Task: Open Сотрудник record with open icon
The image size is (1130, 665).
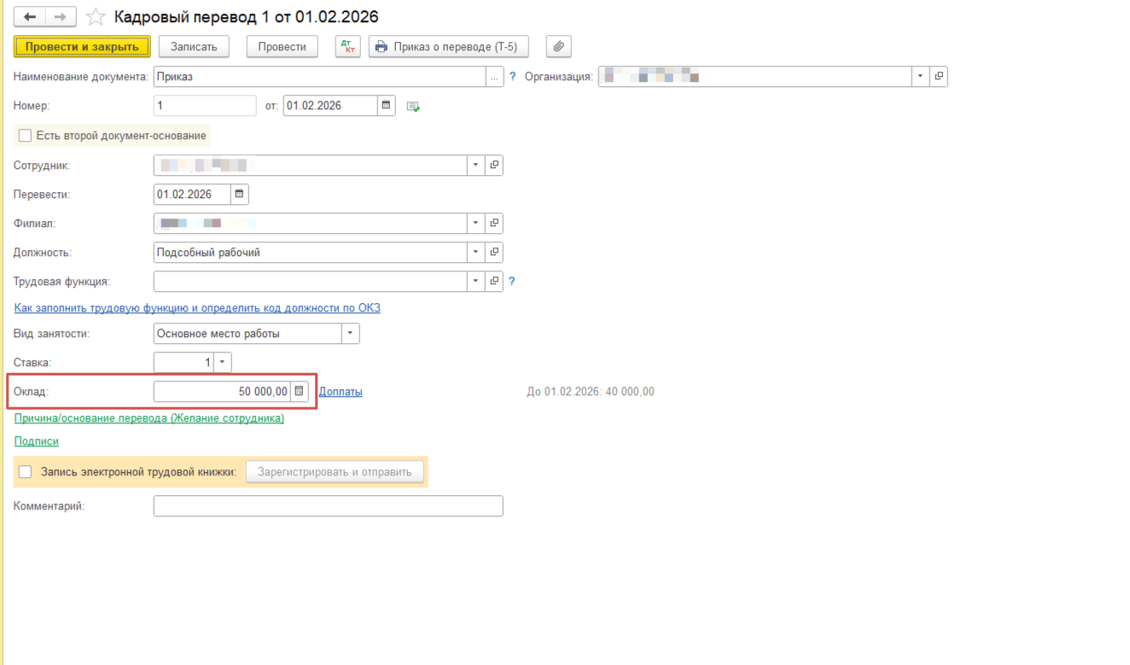Action: 494,165
